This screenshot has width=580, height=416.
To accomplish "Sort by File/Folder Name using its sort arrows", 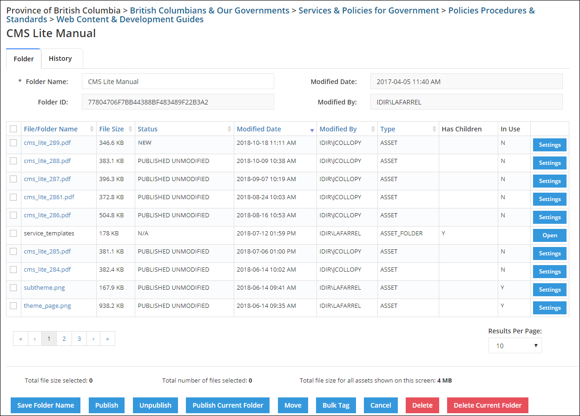I will coord(92,129).
